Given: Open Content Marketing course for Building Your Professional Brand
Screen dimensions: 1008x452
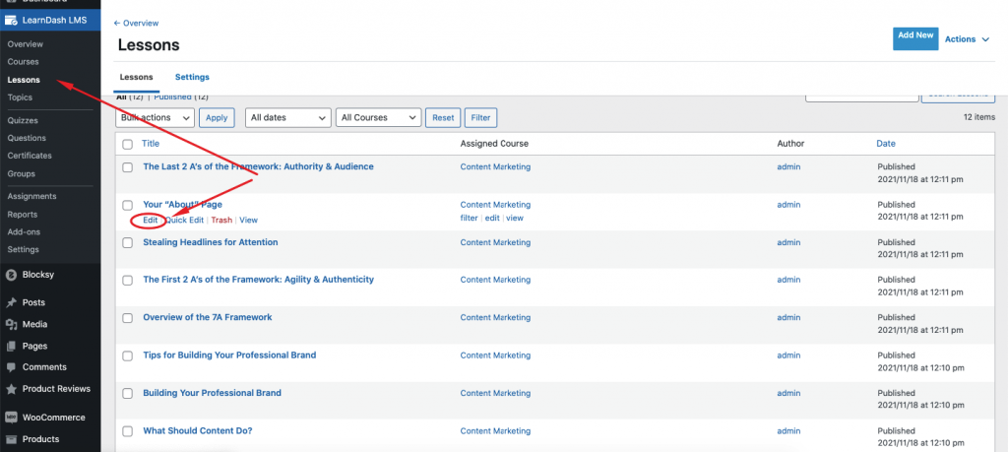Looking at the screenshot, I should (x=496, y=394).
